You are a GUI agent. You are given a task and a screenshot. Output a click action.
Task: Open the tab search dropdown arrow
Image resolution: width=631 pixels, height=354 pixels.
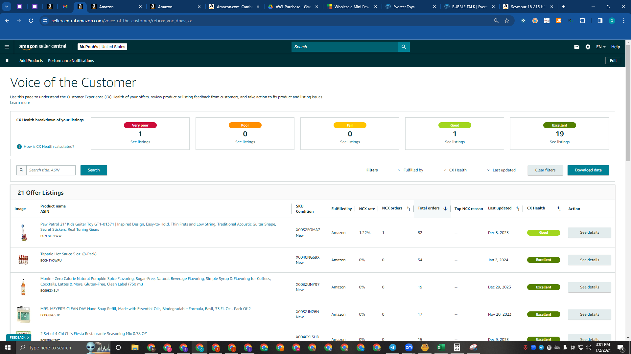[6, 7]
